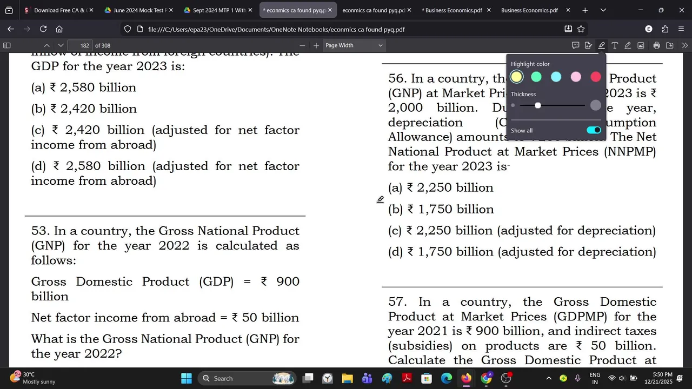
Task: Click the highlight thickness slider handle
Action: (538, 105)
